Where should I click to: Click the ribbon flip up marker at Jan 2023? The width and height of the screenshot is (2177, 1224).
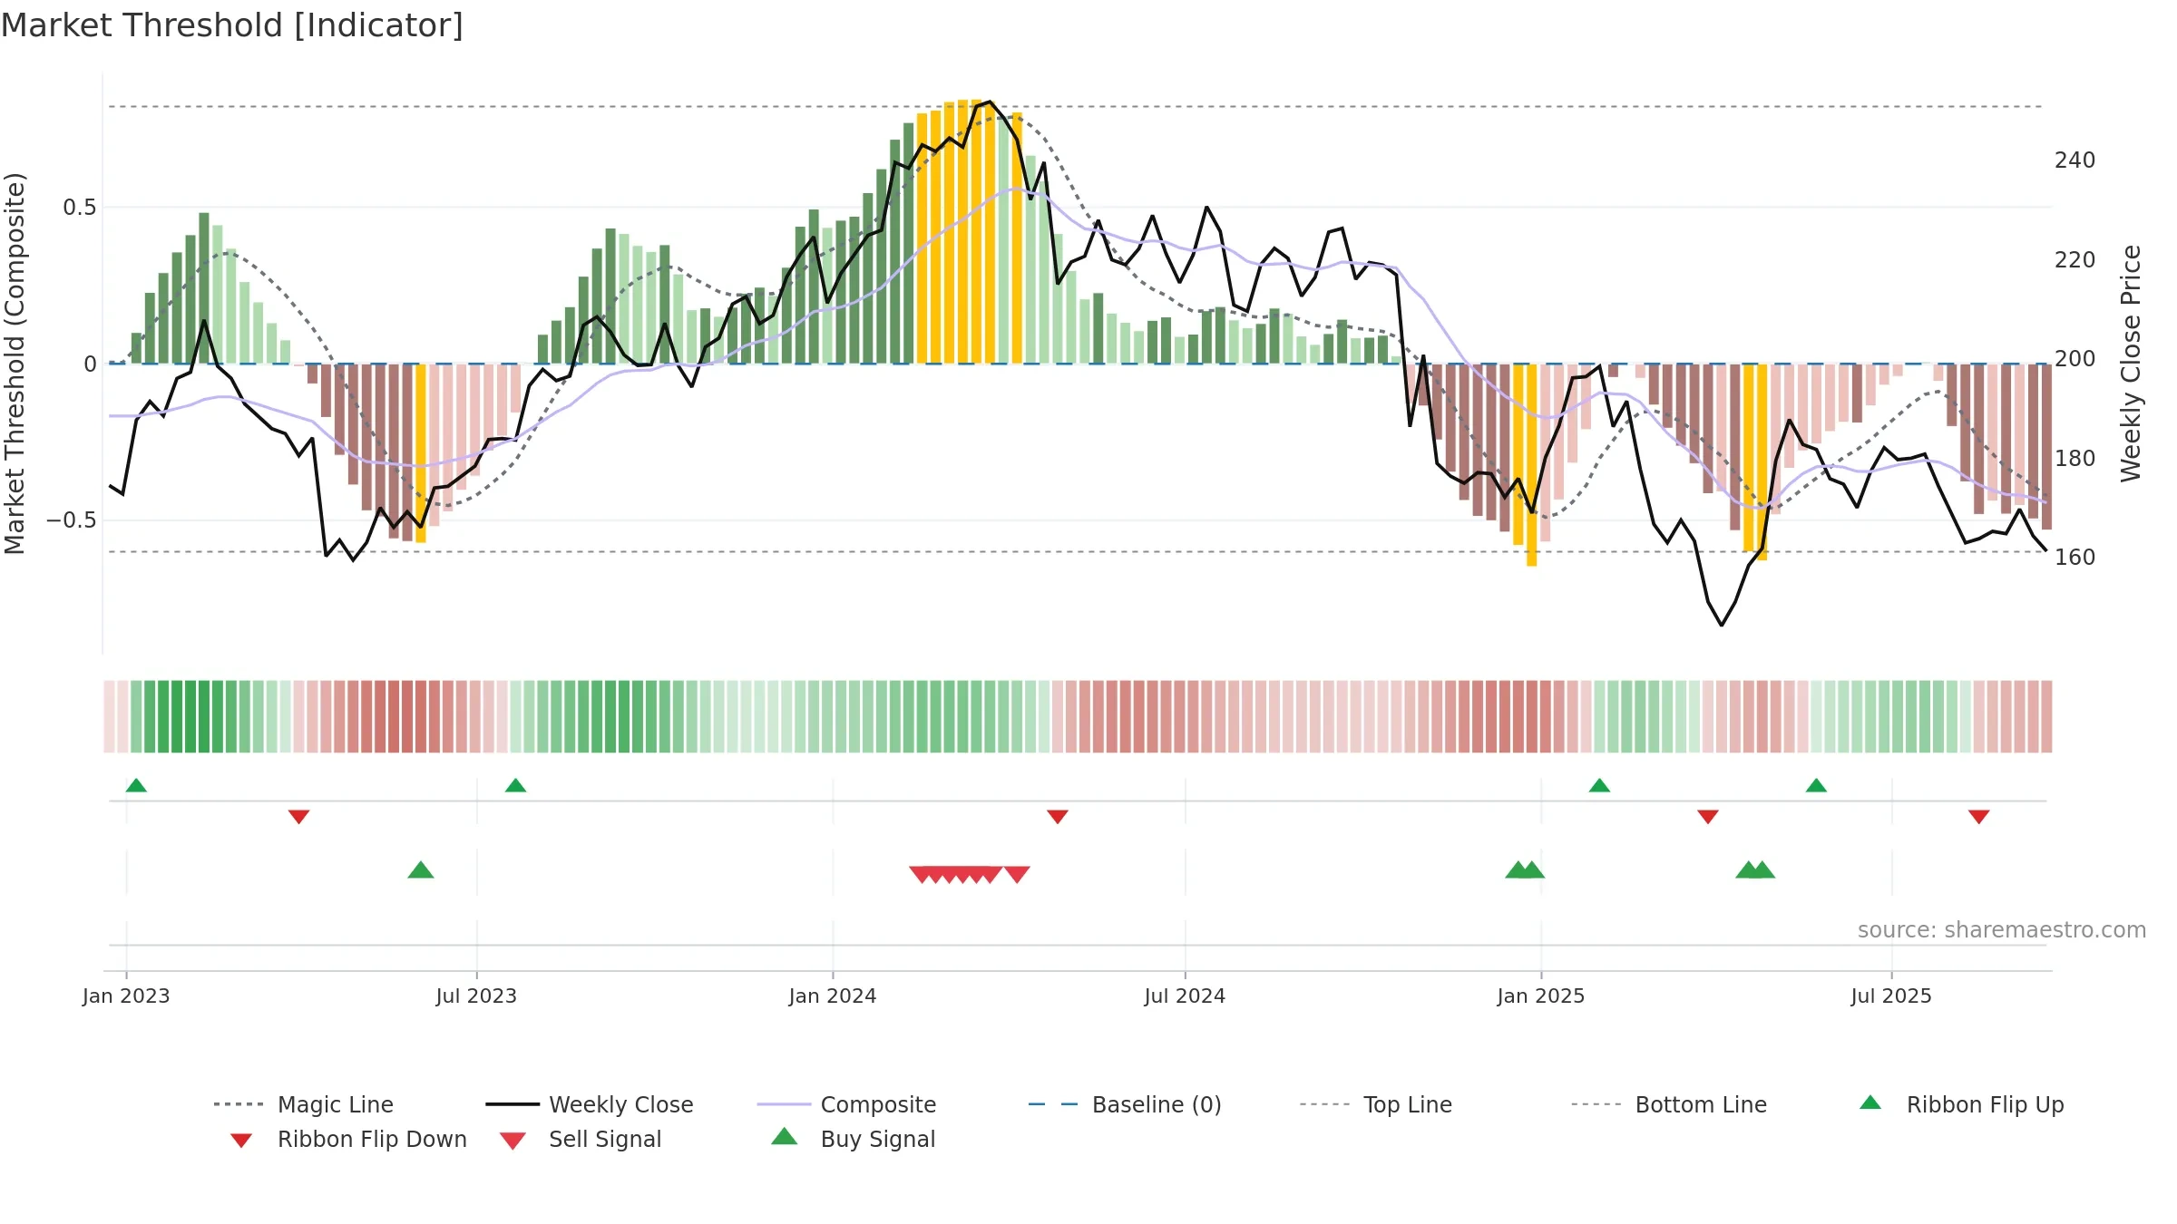(136, 785)
